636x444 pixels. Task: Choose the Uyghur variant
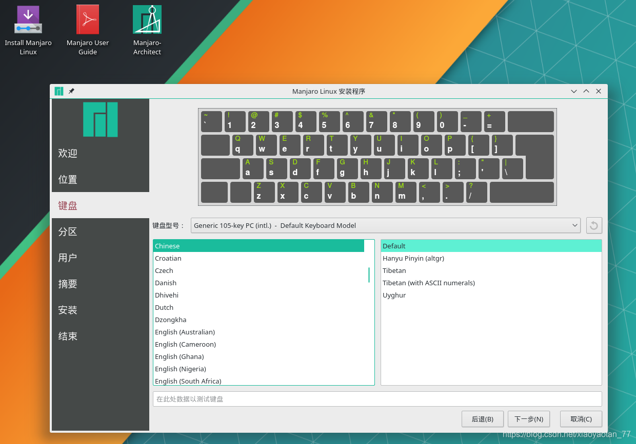491,295
